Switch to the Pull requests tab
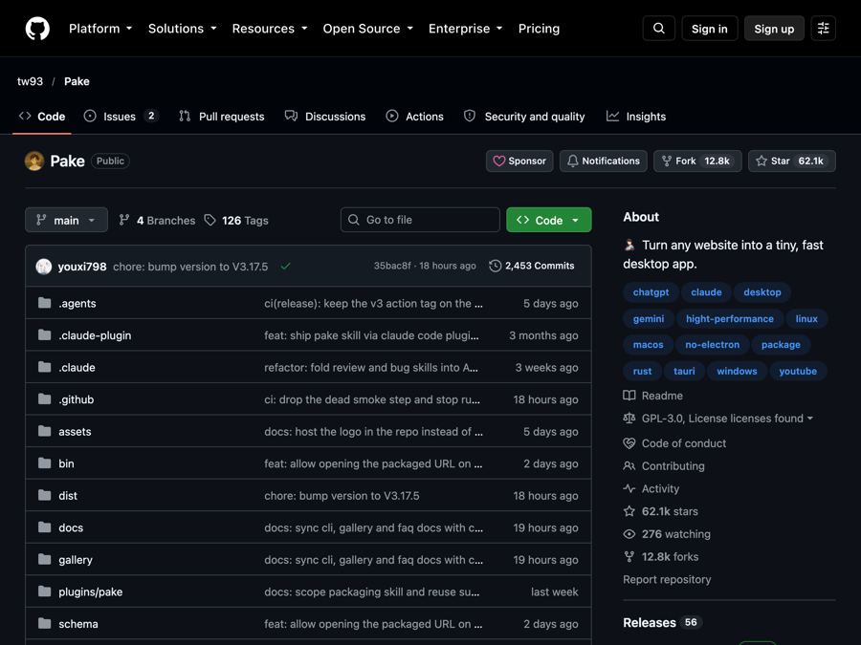 click(222, 117)
